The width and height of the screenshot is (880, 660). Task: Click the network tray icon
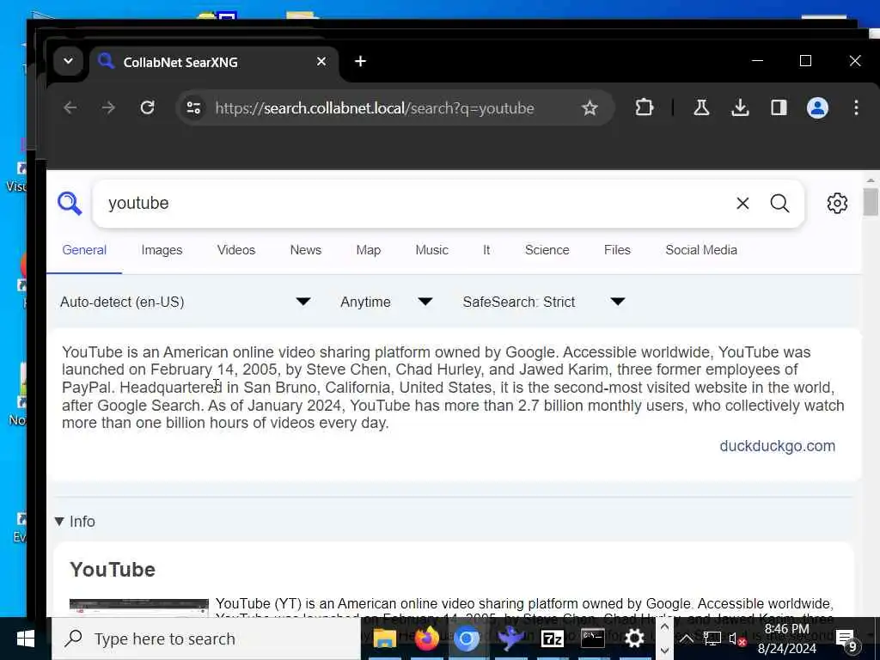(712, 639)
